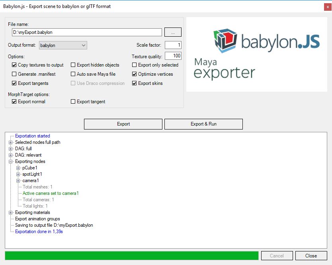Select the Active camera set to camera1 log line
Image resolution: width=332 pixels, height=265 pixels.
click(51, 193)
